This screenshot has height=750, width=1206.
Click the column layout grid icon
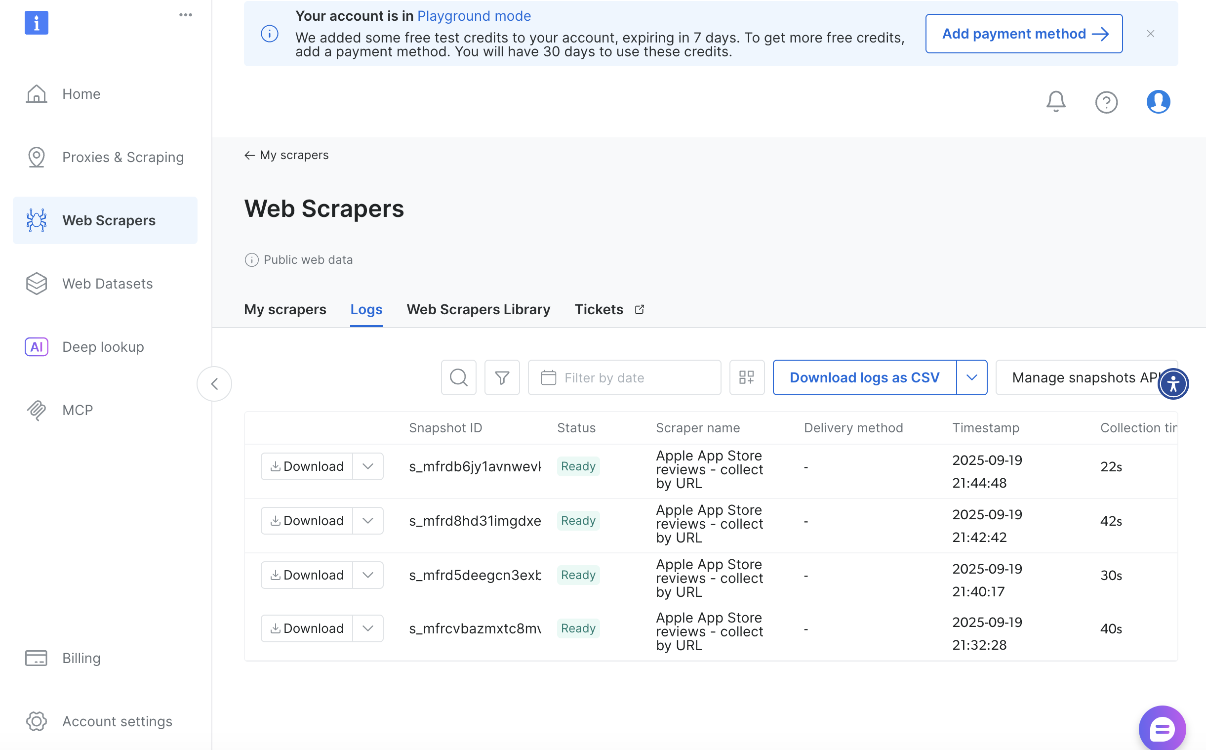click(x=747, y=377)
